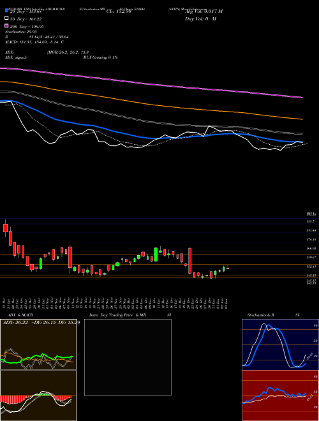Open the ADX indicator chart with green line
319x421 pixels.
click(38, 344)
